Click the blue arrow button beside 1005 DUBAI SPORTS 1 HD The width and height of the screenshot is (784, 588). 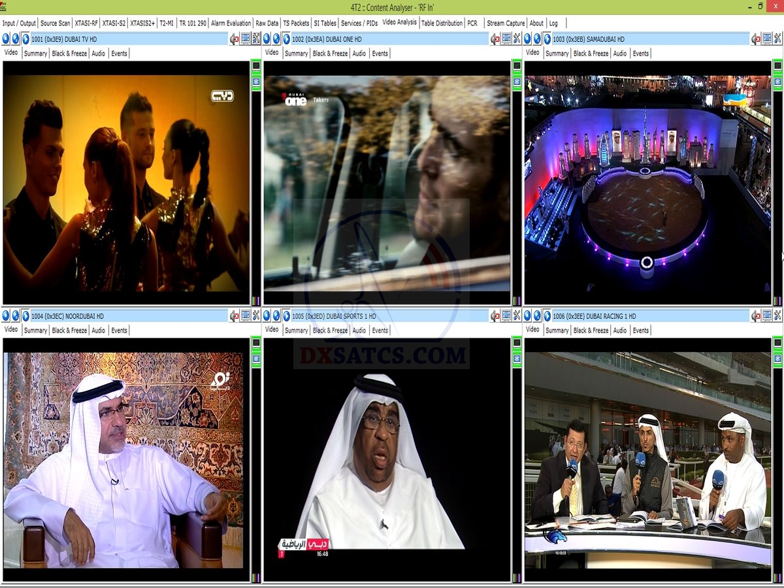(287, 316)
